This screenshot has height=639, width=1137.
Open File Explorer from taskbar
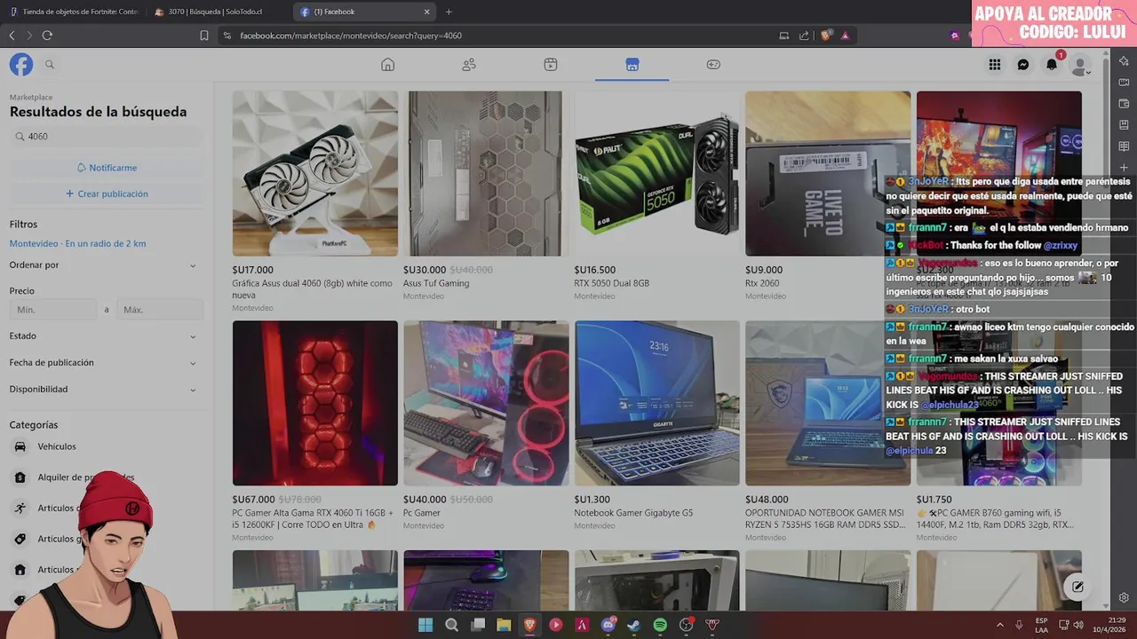coord(504,625)
